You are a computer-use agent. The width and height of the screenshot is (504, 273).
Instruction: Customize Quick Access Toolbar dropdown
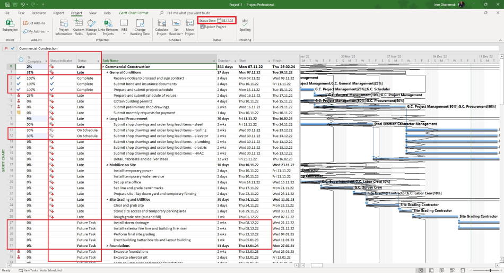point(43,4)
